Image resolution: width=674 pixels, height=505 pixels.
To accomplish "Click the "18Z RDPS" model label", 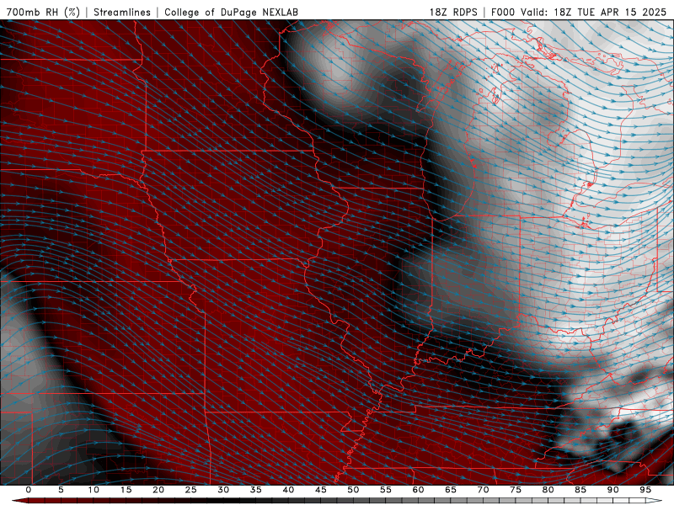I will (x=453, y=12).
